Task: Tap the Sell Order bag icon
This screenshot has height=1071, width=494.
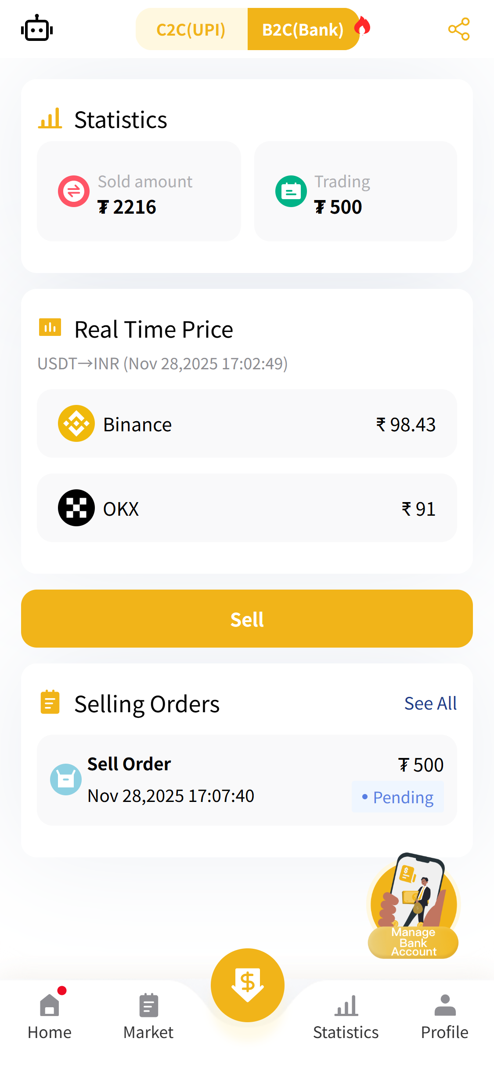Action: tap(66, 780)
